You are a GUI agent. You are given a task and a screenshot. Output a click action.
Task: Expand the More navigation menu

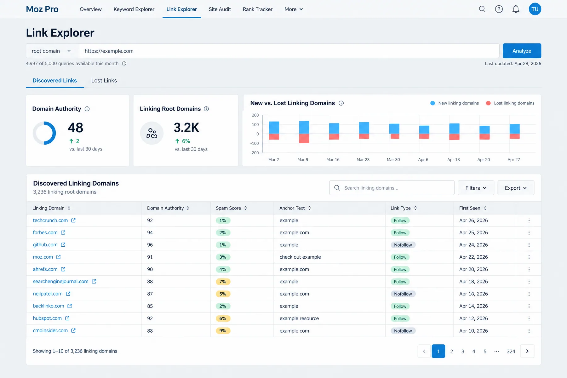294,9
